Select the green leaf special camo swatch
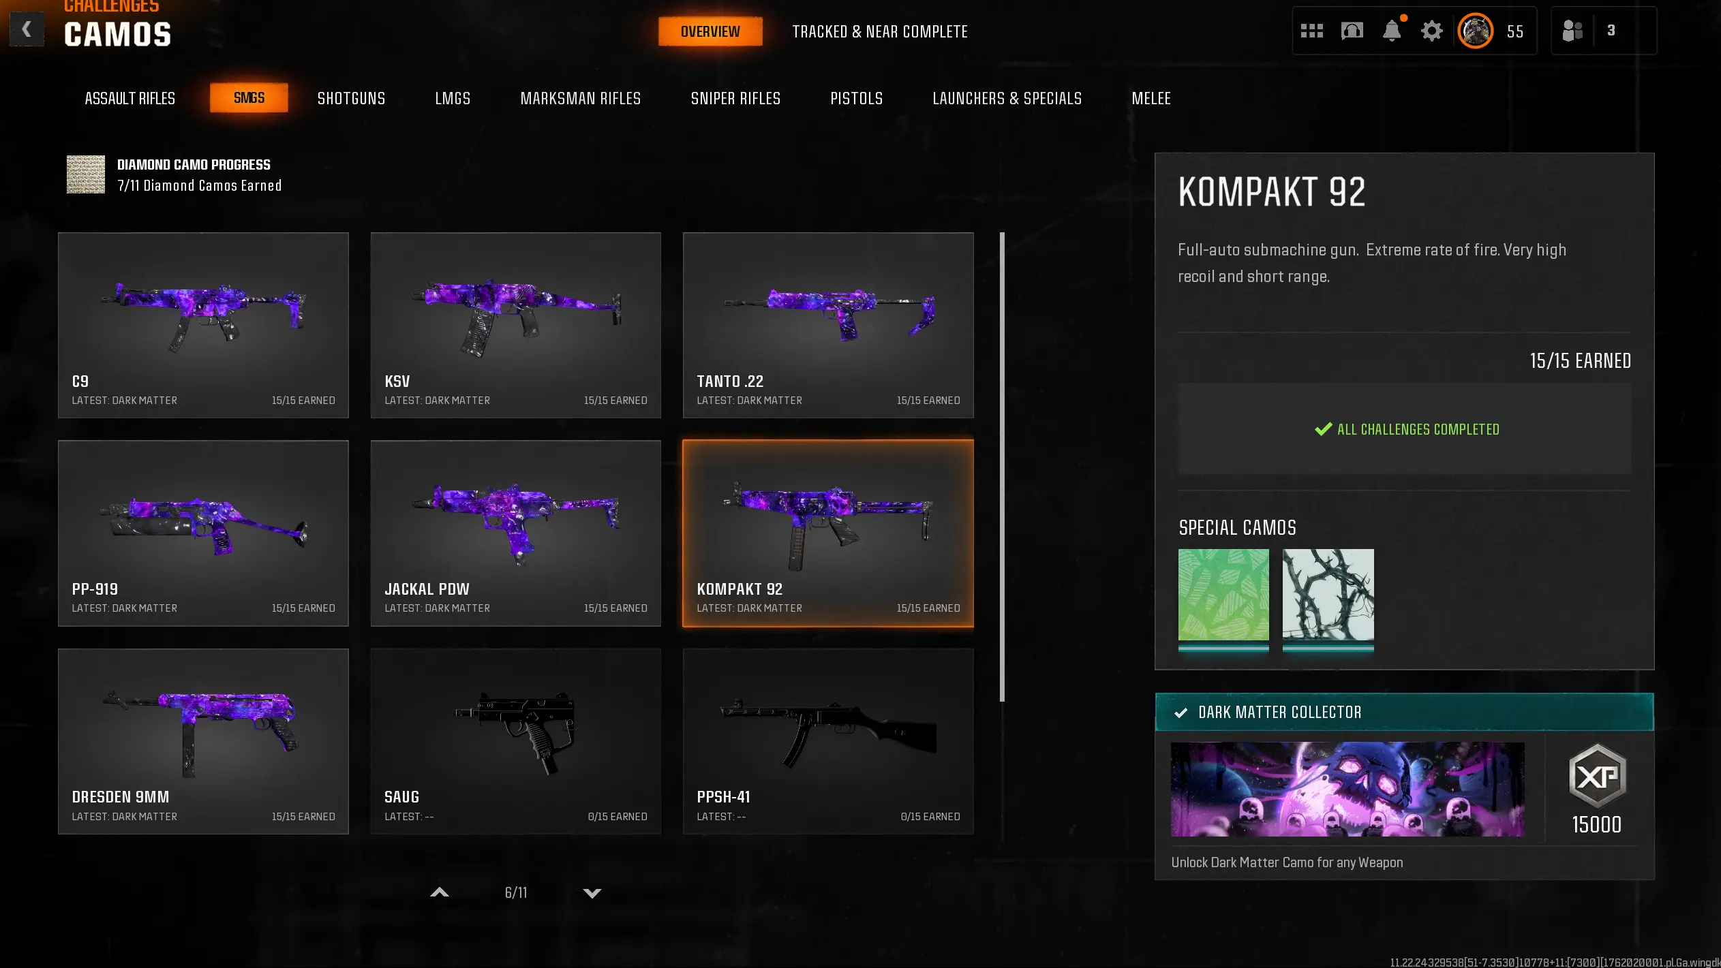 [x=1223, y=595]
